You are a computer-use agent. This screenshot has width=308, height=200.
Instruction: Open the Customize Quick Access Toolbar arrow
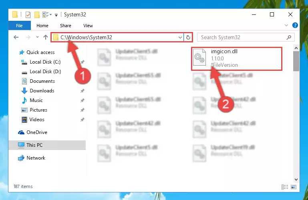point(56,15)
